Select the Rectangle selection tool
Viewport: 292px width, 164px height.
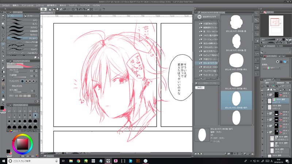[x=3, y=32]
